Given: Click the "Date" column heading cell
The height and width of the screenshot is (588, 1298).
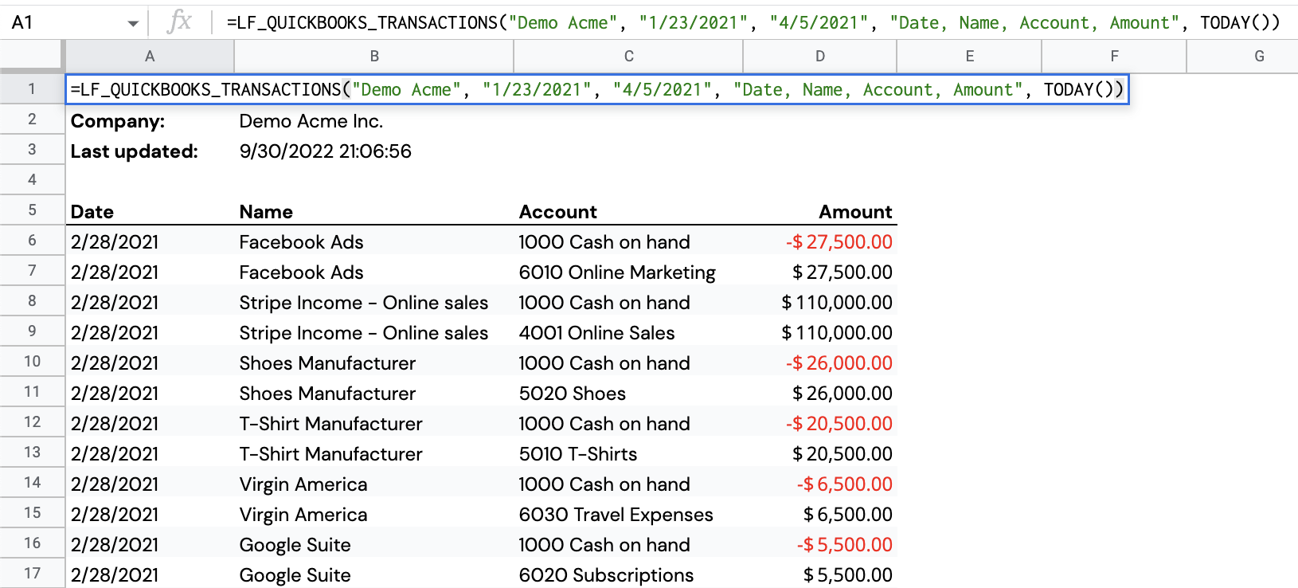Looking at the screenshot, I should pyautogui.click(x=150, y=211).
